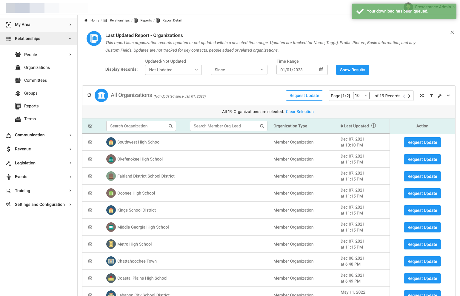Expand the My Area menu
This screenshot has height=296, width=460.
[39, 24]
